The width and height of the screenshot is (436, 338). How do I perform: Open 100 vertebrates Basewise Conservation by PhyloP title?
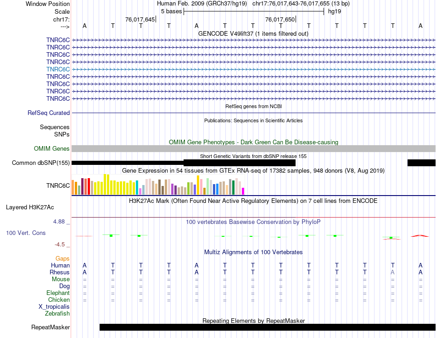coord(253,222)
